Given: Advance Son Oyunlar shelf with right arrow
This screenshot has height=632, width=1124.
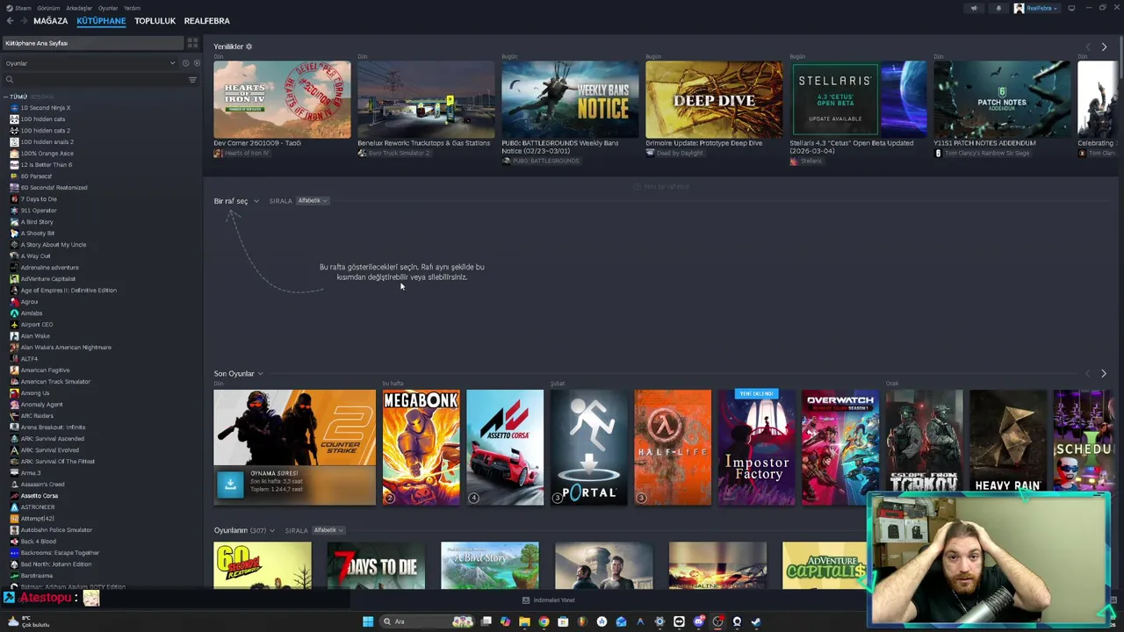Looking at the screenshot, I should (1104, 374).
